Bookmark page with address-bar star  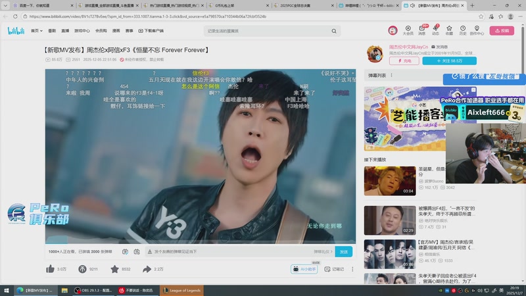(481, 16)
